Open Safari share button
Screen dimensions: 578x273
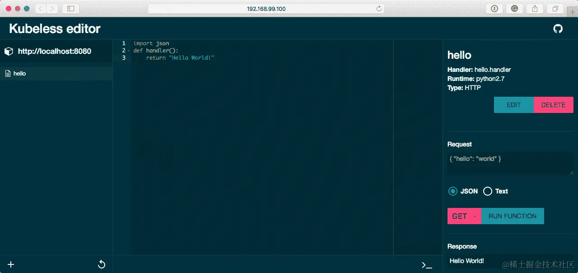click(x=535, y=9)
